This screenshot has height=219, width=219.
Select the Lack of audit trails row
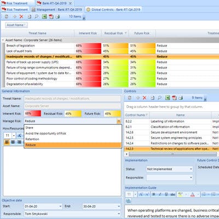point(112,51)
